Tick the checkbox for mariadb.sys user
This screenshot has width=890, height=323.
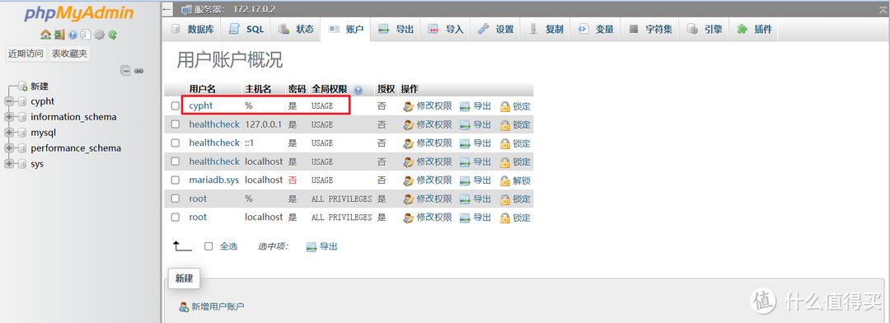(176, 180)
